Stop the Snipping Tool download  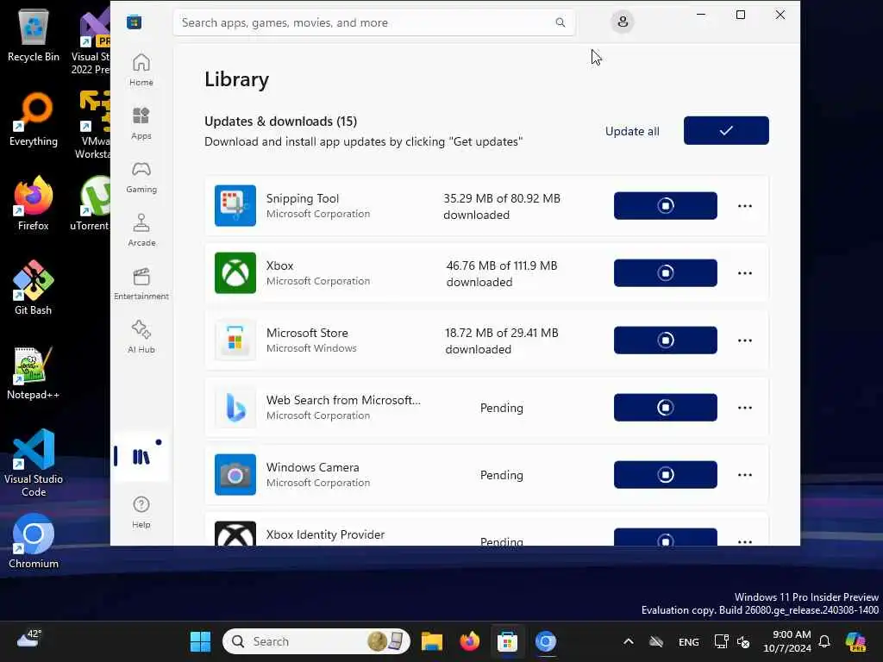point(665,205)
